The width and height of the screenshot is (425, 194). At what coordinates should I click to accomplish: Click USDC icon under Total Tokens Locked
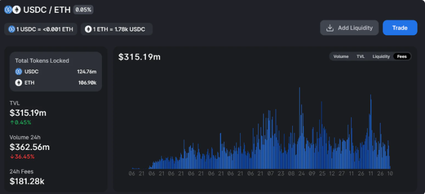(19, 72)
